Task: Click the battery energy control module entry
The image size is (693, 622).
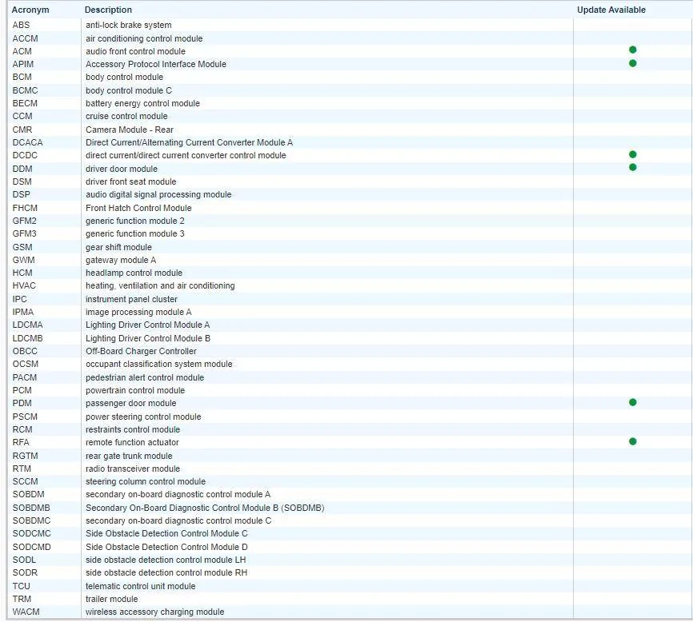Action: (142, 103)
